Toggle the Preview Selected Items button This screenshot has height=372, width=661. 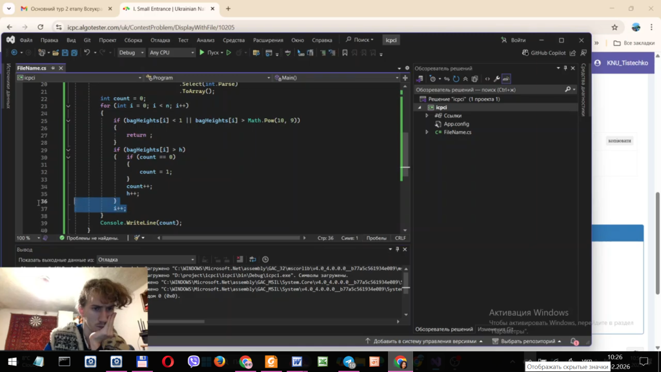point(506,79)
